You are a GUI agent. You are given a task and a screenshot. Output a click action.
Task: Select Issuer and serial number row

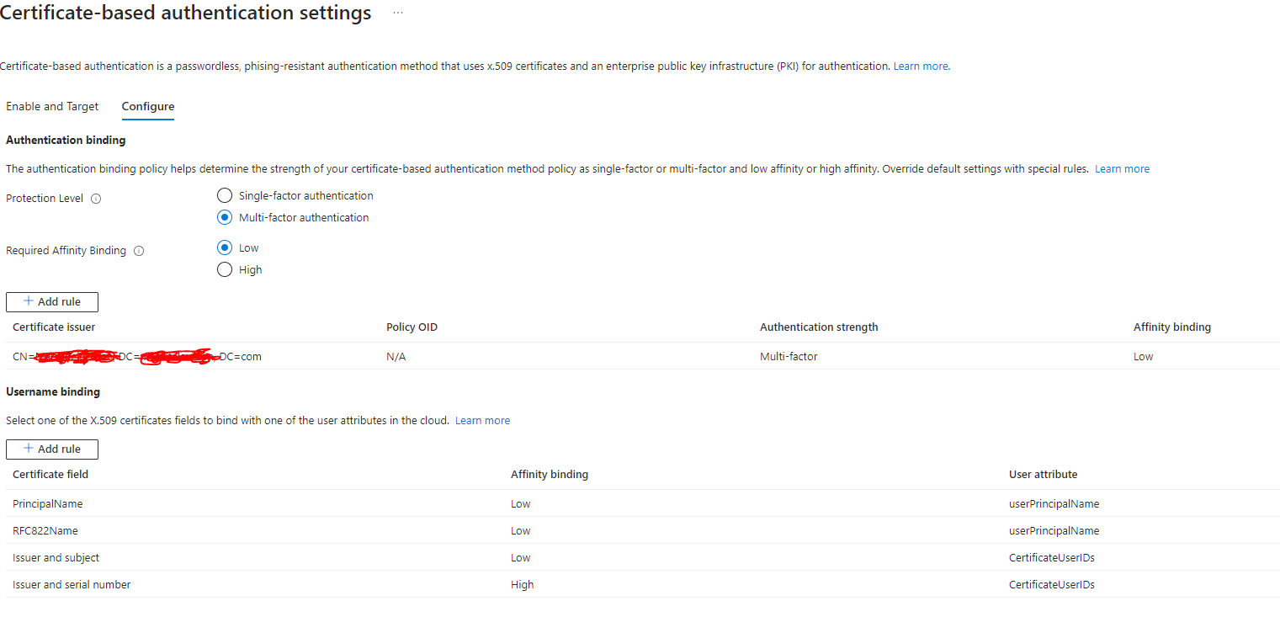coord(643,584)
